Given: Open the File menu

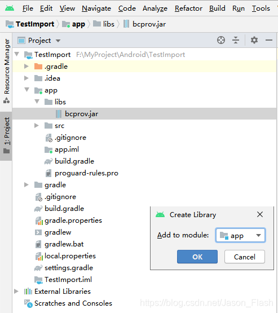Looking at the screenshot, I should [28, 8].
